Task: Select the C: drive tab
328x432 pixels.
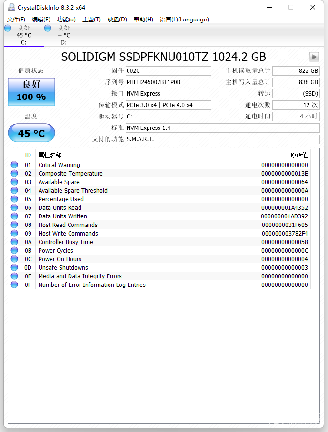Action: (24, 35)
